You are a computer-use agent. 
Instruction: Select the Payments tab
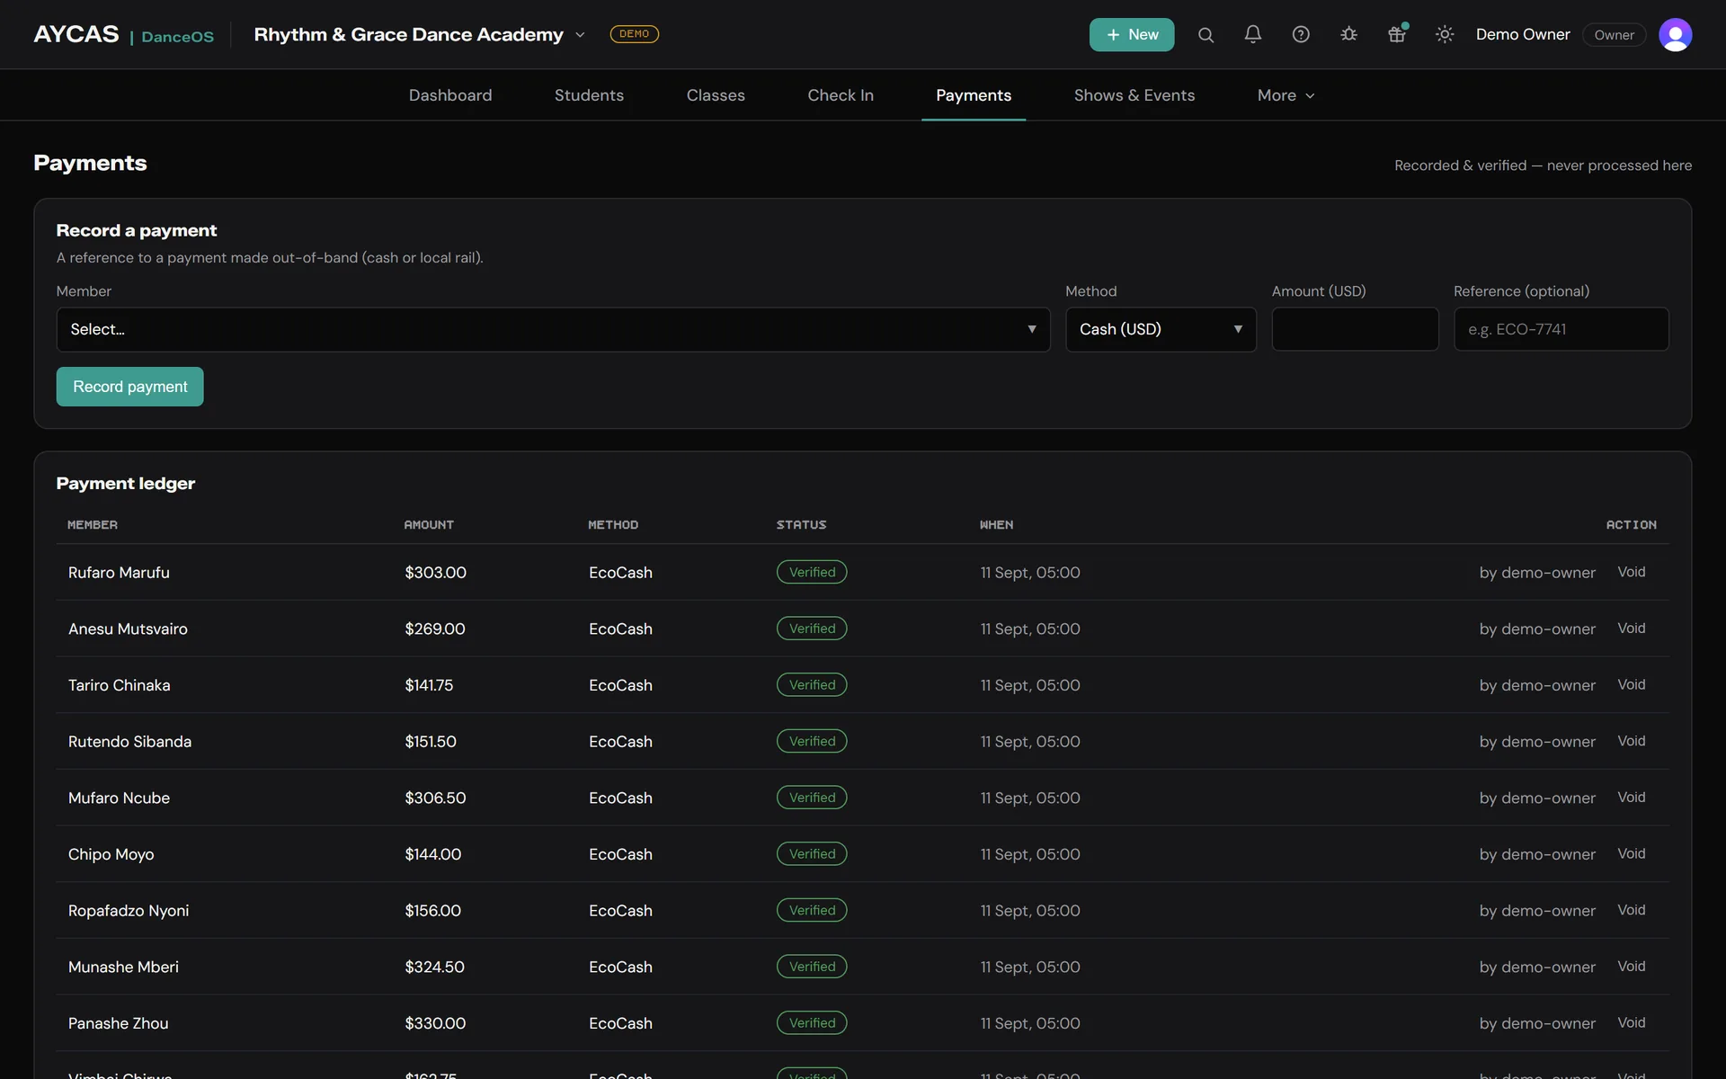point(974,95)
